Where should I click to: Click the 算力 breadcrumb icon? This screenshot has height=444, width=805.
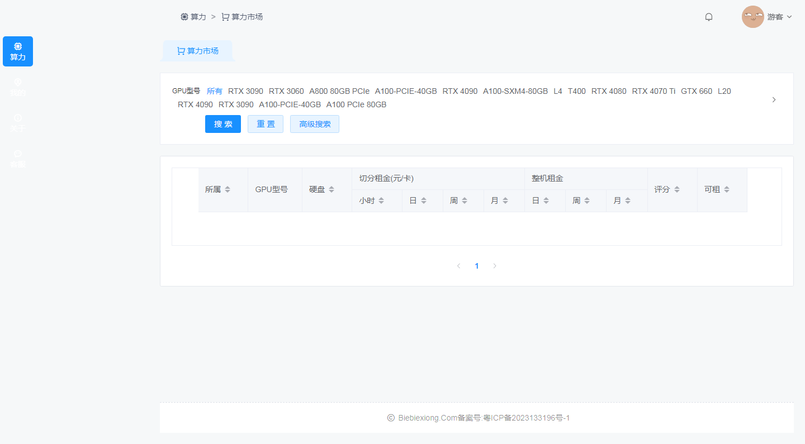184,16
